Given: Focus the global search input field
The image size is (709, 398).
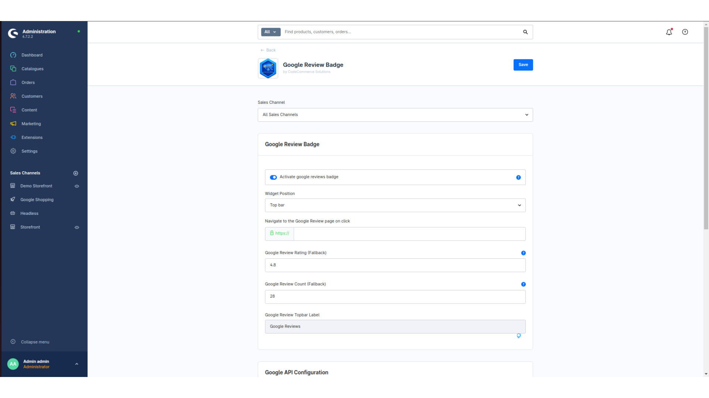Looking at the screenshot, I should (401, 32).
